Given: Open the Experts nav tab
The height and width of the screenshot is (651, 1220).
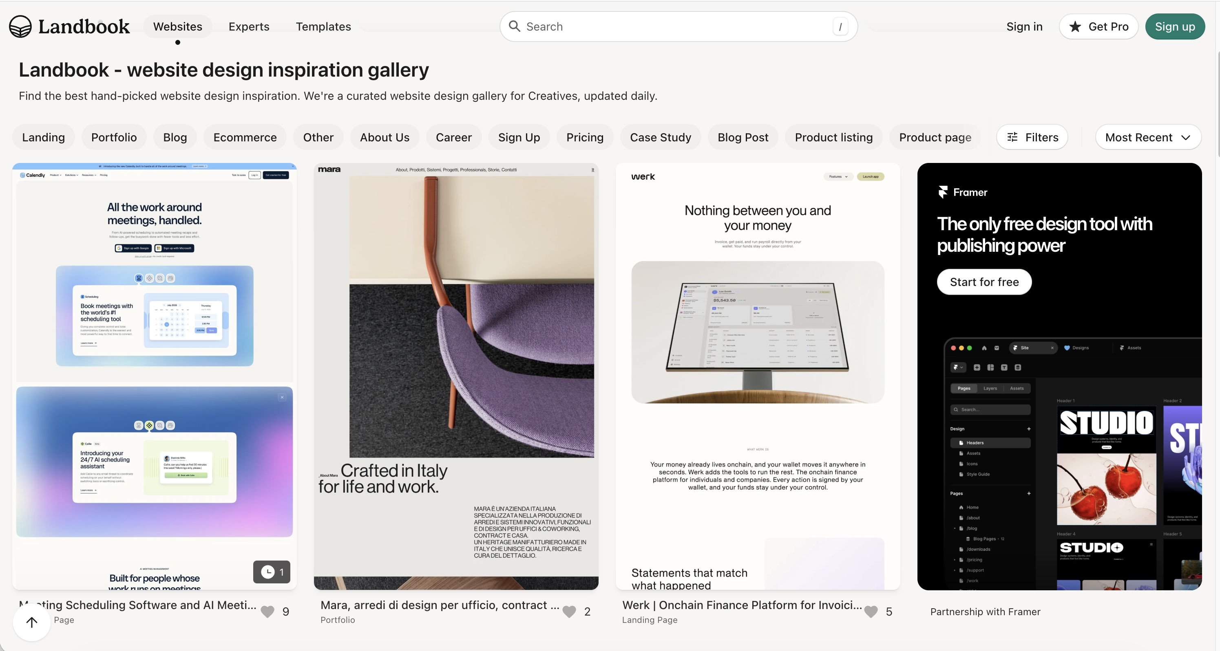Looking at the screenshot, I should [x=249, y=26].
